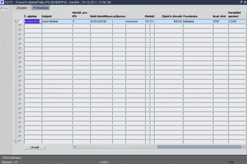
Task: Click the wewewe recipient cell
Action: pyautogui.click(x=135, y=21)
